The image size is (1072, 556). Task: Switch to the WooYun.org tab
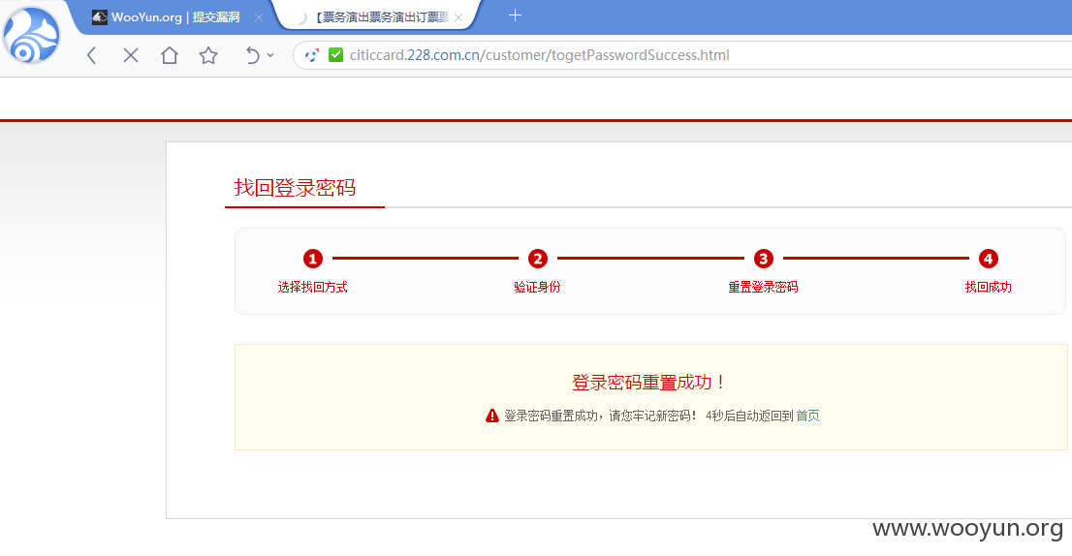tap(175, 17)
